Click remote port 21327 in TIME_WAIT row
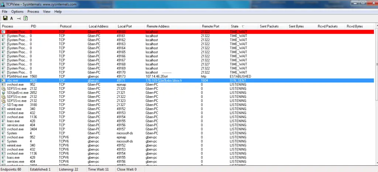Viewport: 378px width, 172px height. click(205, 64)
